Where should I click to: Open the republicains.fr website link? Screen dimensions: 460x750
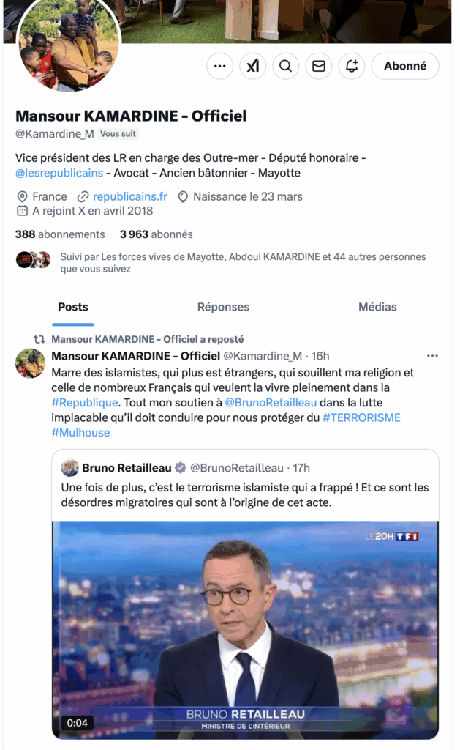(x=129, y=196)
